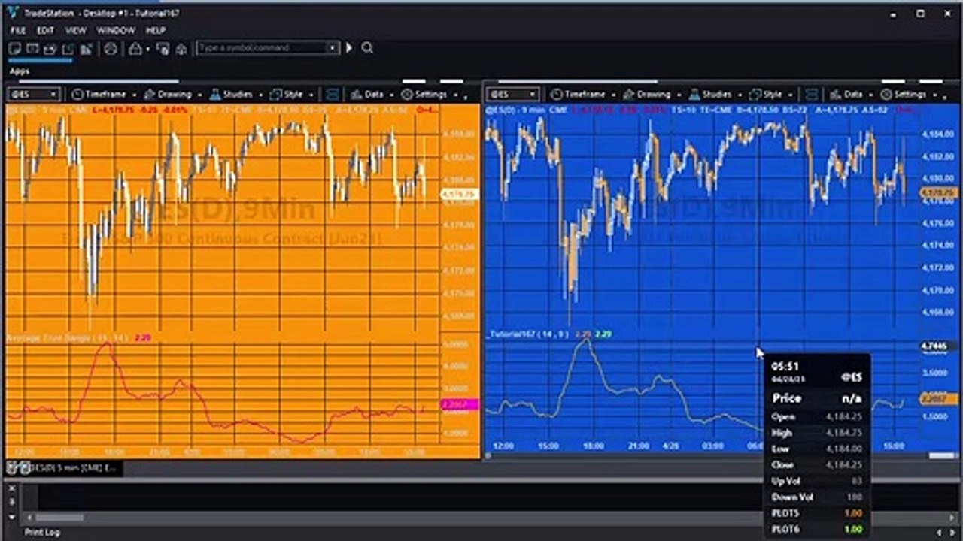The height and width of the screenshot is (541, 963).
Task: Close the Print Log panel
Action: point(11,488)
